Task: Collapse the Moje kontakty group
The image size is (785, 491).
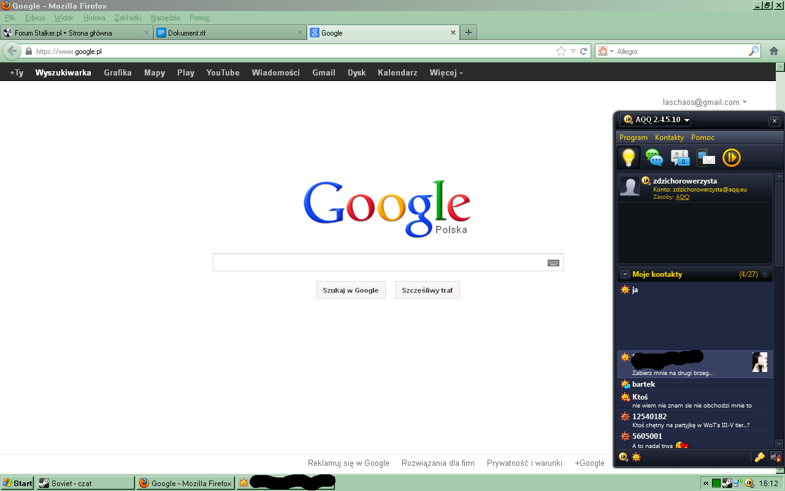Action: coord(625,274)
